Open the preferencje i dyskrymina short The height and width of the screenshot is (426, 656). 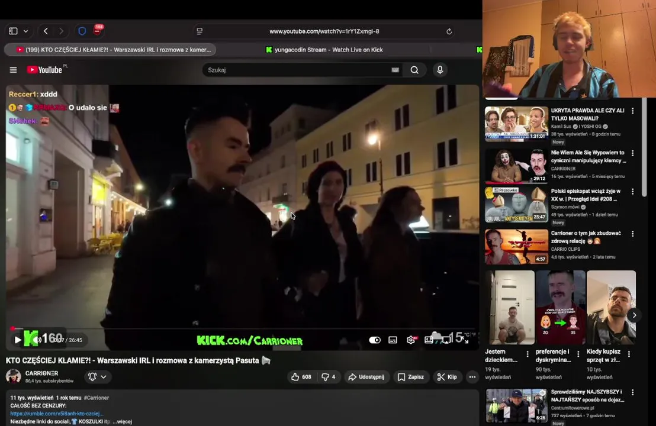tap(561, 307)
